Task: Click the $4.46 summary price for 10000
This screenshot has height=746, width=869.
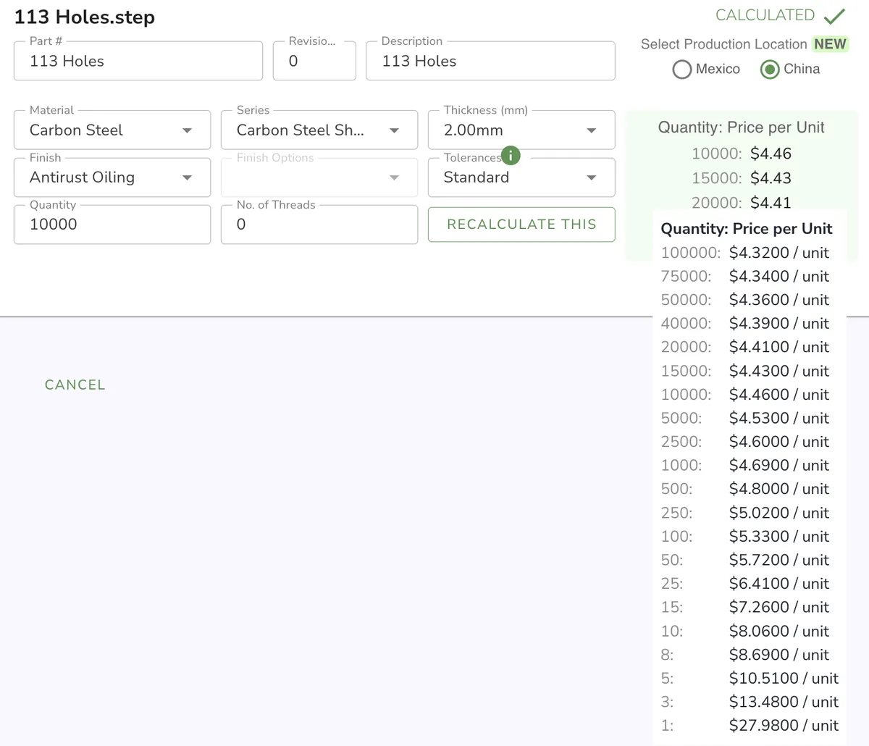Action: tap(771, 154)
